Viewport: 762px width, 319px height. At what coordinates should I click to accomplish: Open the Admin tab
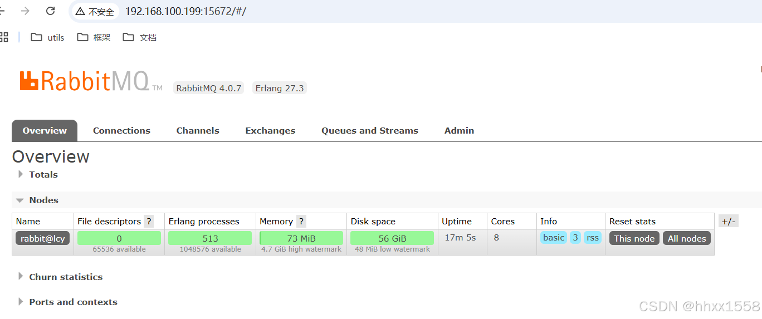(x=460, y=131)
